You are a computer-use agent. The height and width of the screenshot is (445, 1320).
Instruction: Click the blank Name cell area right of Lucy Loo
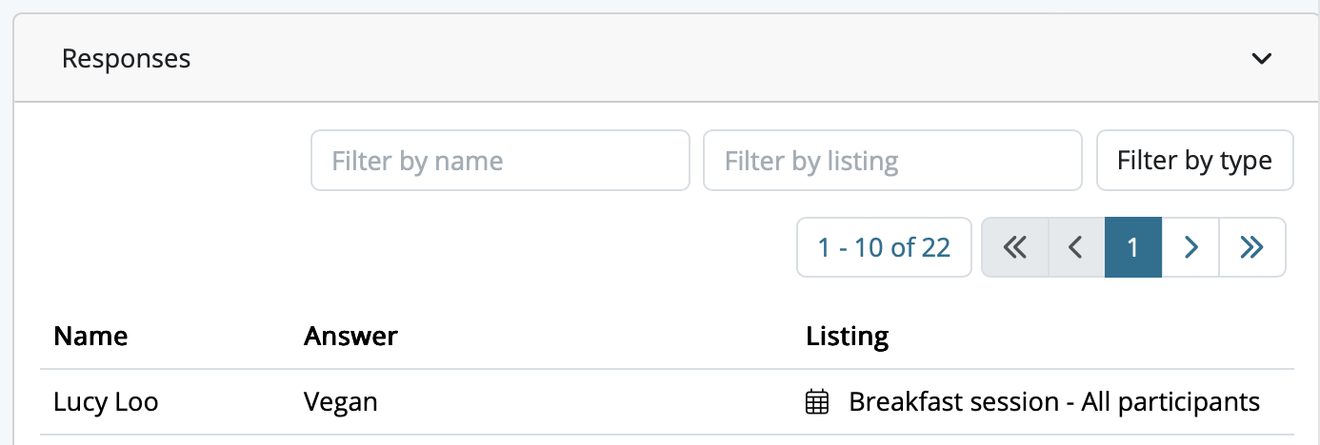pos(229,402)
